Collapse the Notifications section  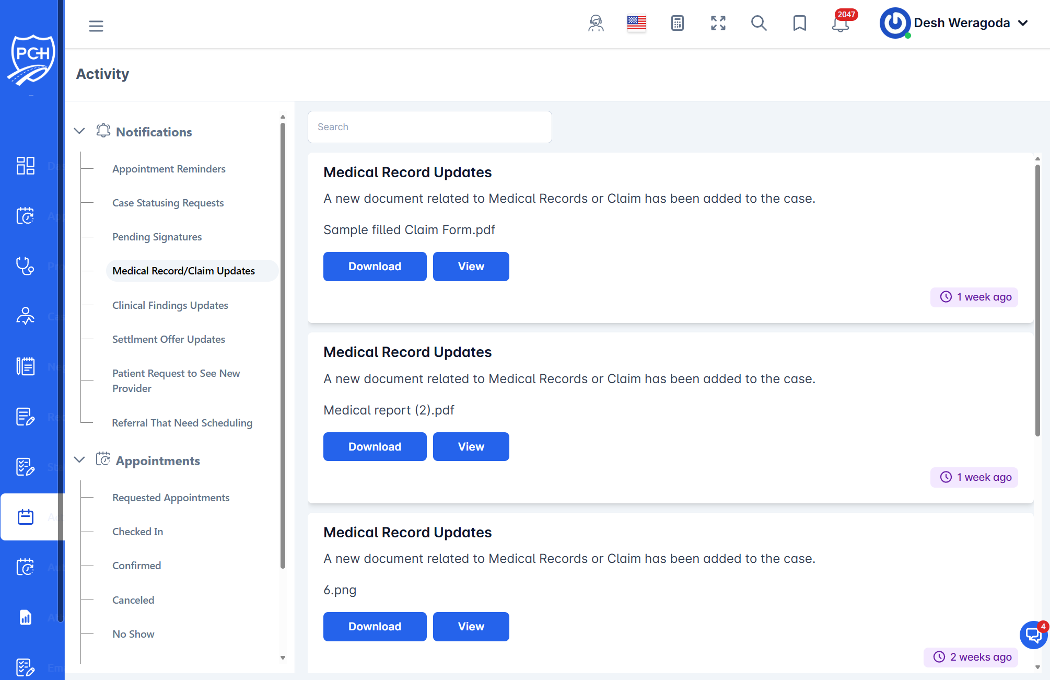pyautogui.click(x=79, y=131)
